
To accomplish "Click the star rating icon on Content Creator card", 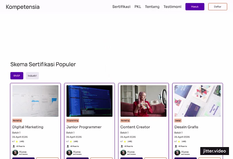I will coord(125,142).
